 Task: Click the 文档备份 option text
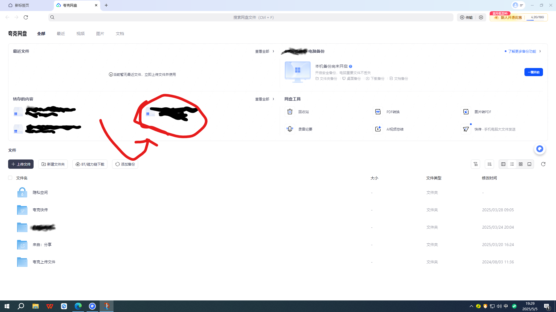tap(401, 78)
